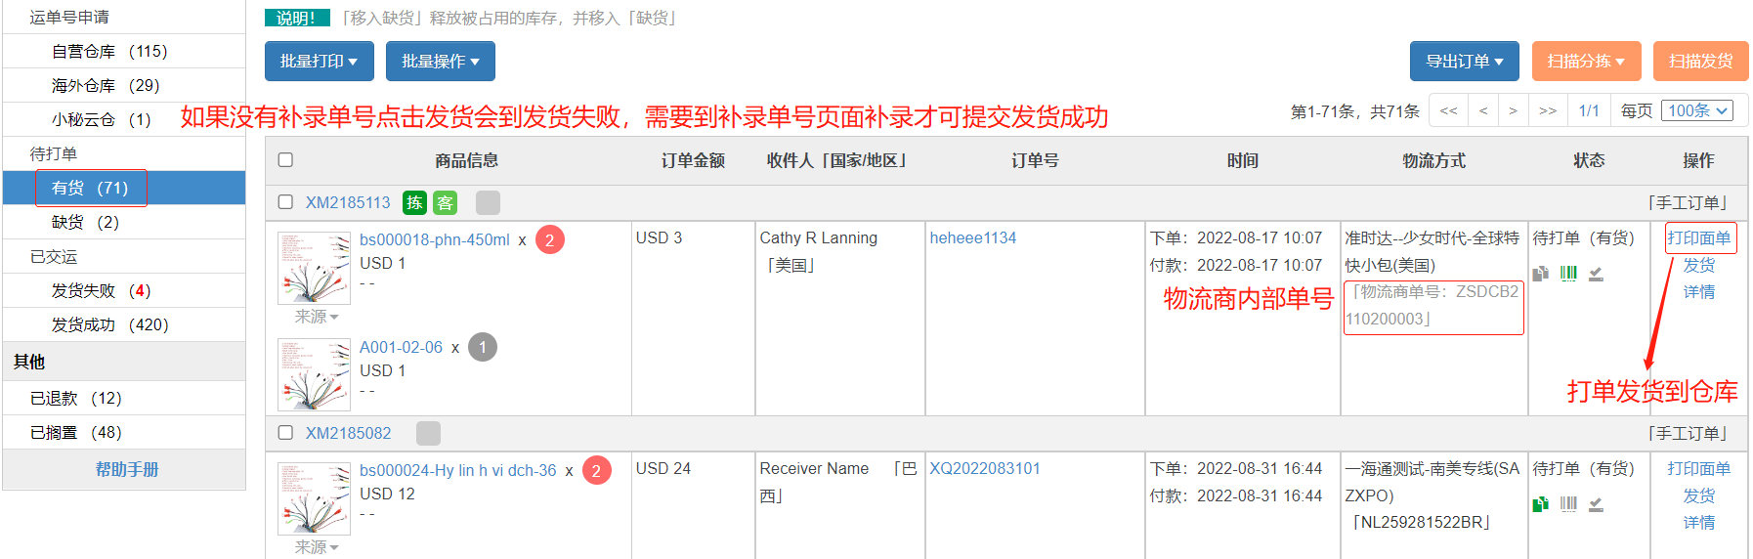Go to last page with >> button
The height and width of the screenshot is (559, 1753).
tap(1548, 110)
